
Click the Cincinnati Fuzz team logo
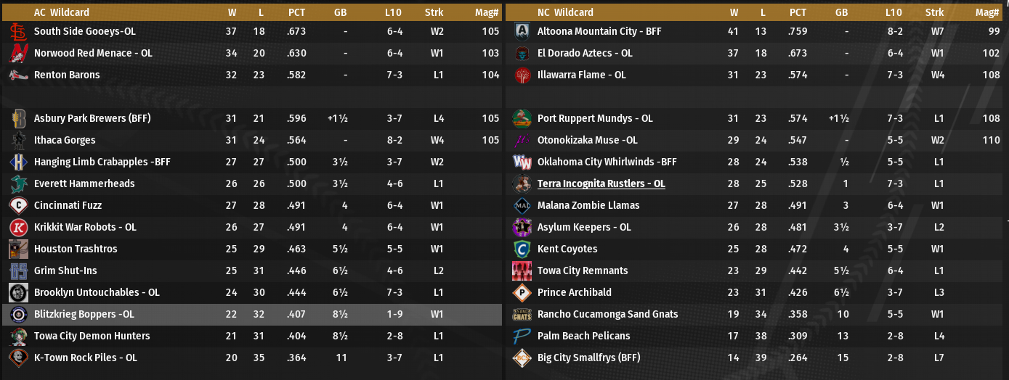pos(19,206)
